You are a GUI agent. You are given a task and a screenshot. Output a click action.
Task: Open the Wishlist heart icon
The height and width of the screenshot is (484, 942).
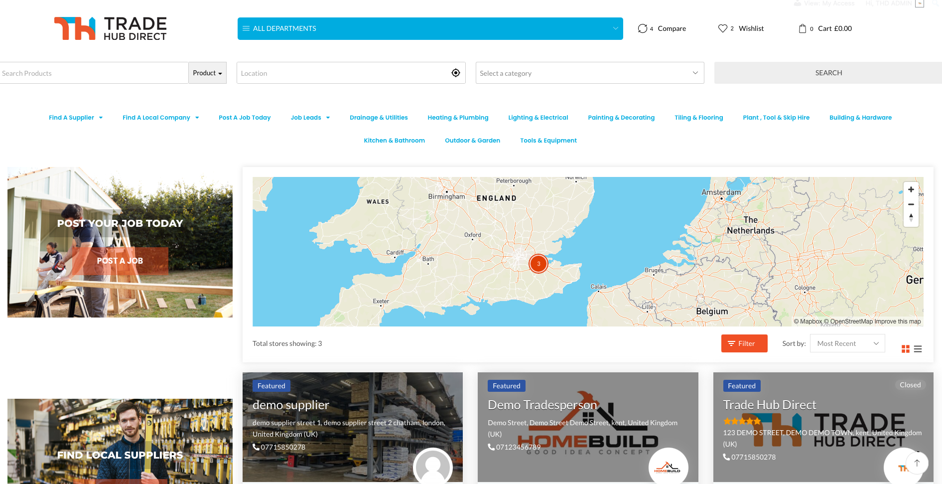click(723, 28)
